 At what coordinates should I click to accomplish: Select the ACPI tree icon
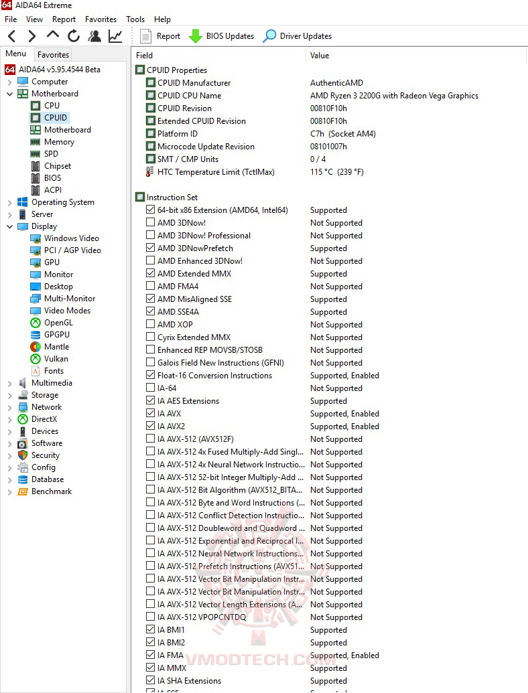pos(36,190)
